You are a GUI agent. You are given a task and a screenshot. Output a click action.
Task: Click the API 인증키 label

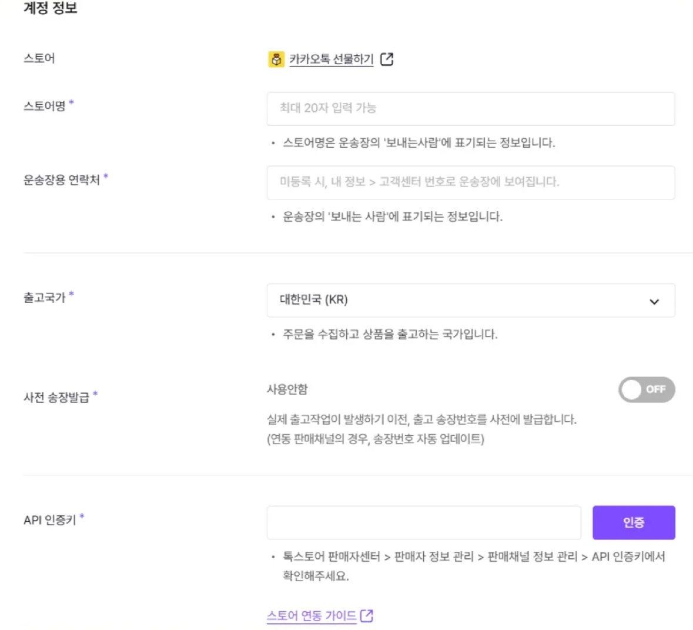(50, 520)
